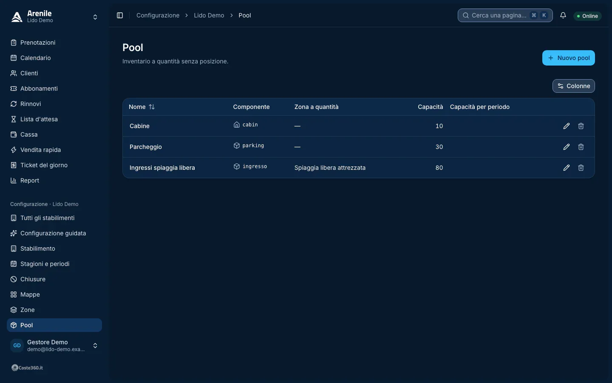612x383 pixels.
Task: Expand the Arenile establishment switcher
Action: (95, 17)
